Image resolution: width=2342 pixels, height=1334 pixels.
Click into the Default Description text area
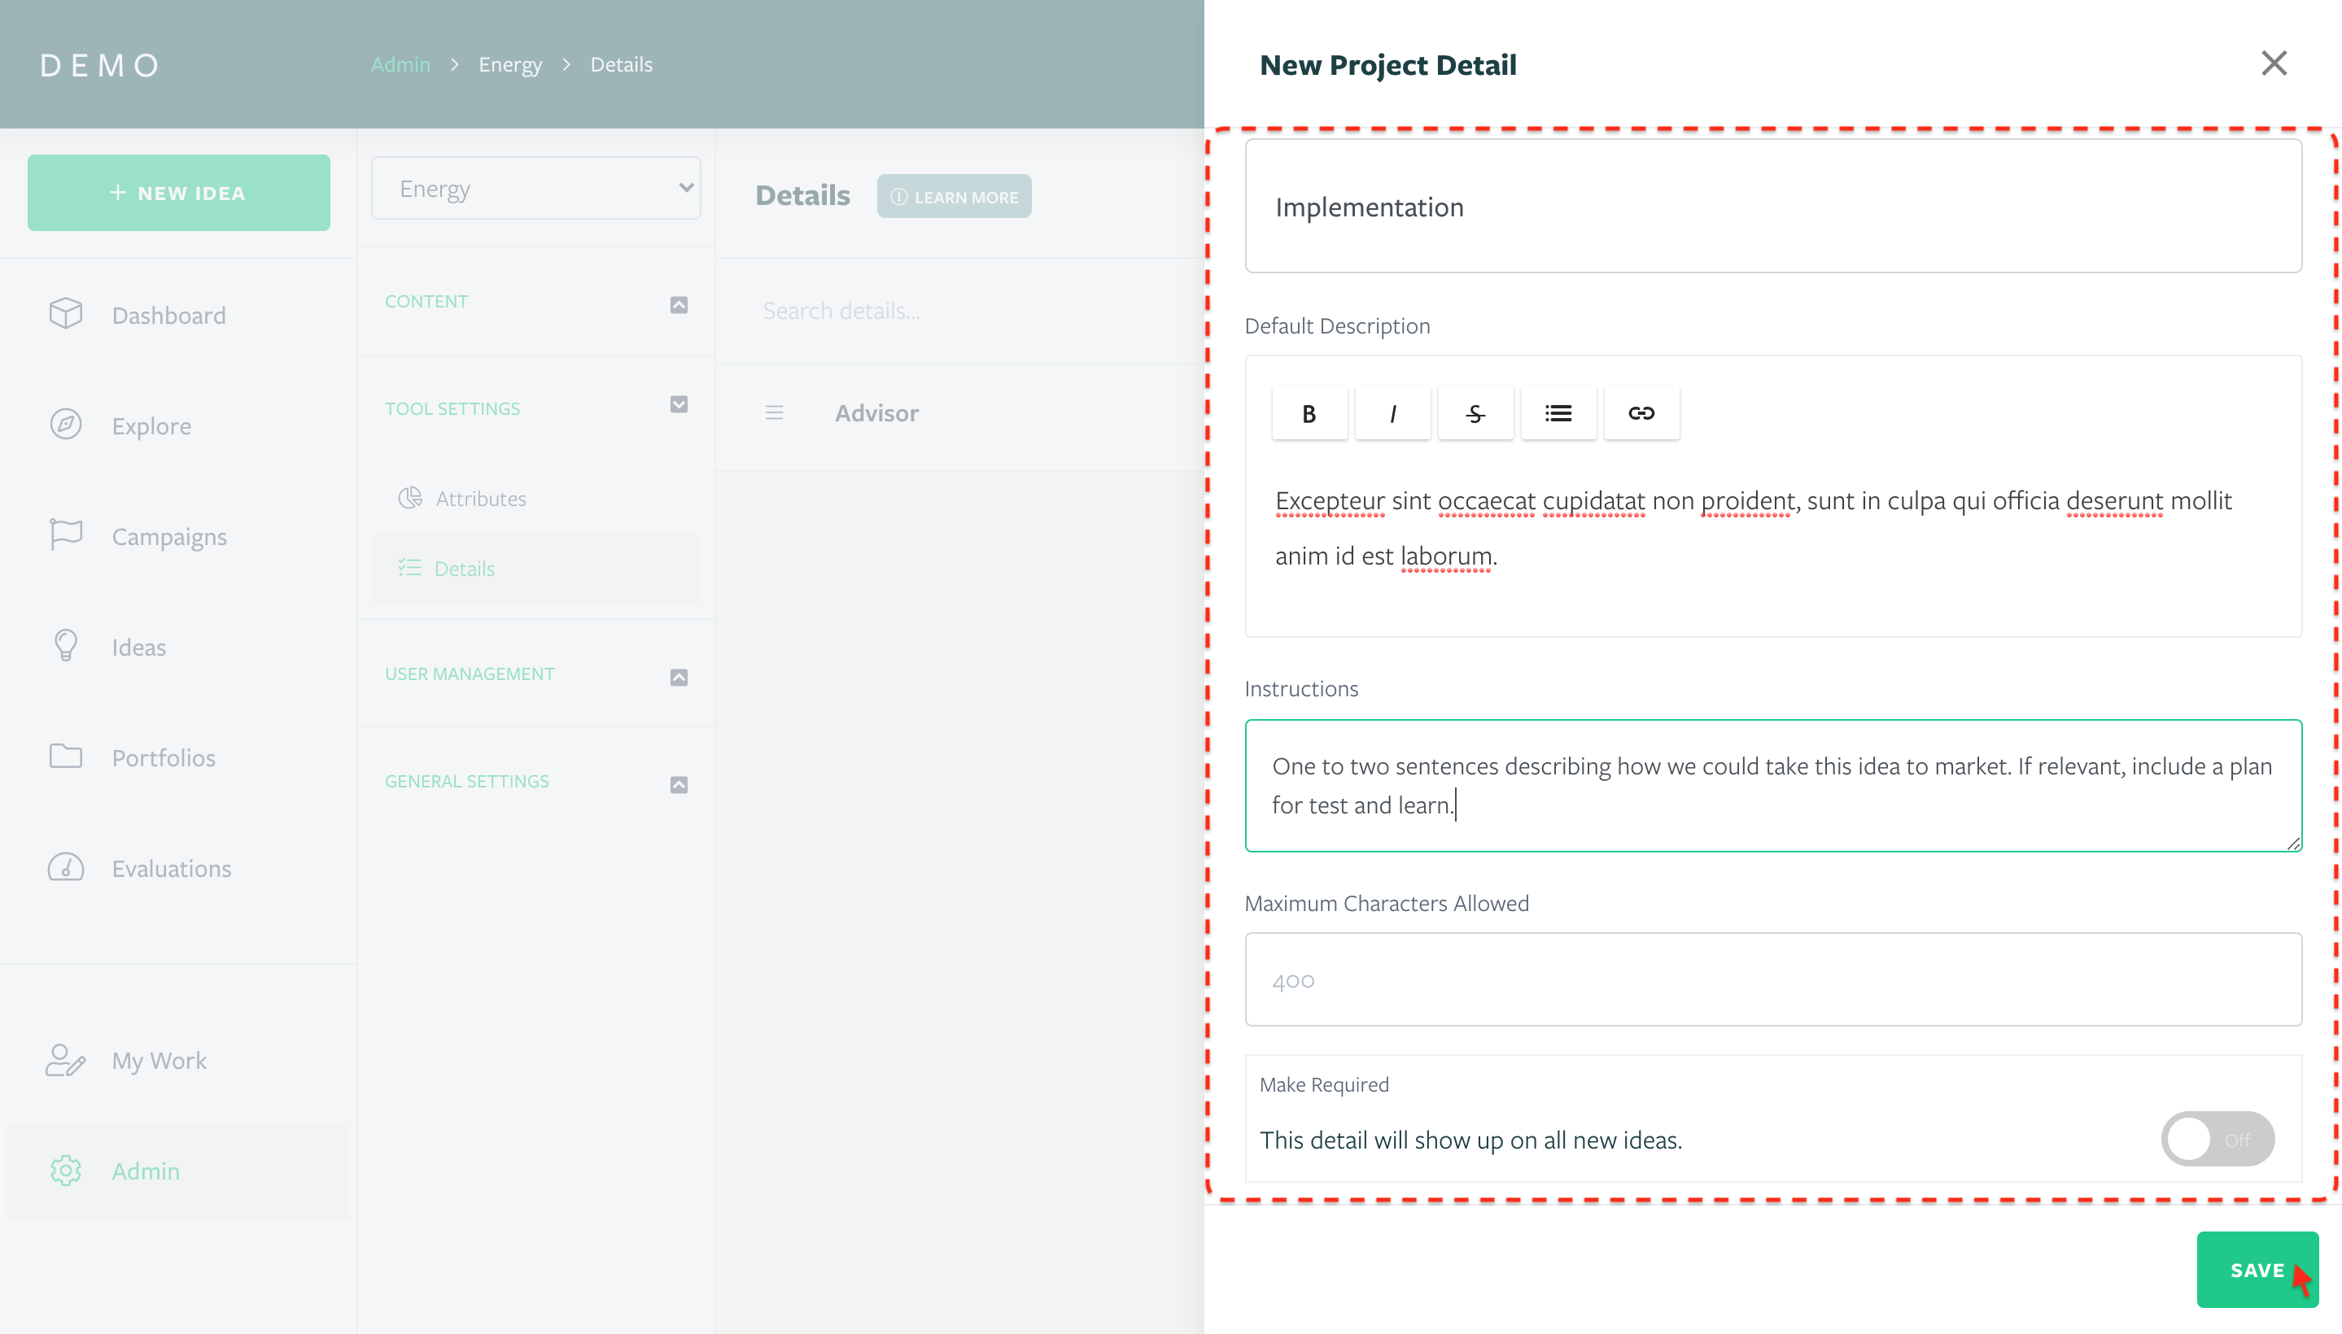tap(1772, 529)
